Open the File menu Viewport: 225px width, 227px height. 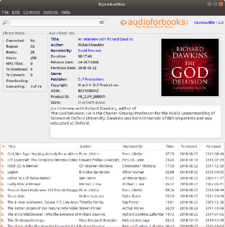[5, 12]
